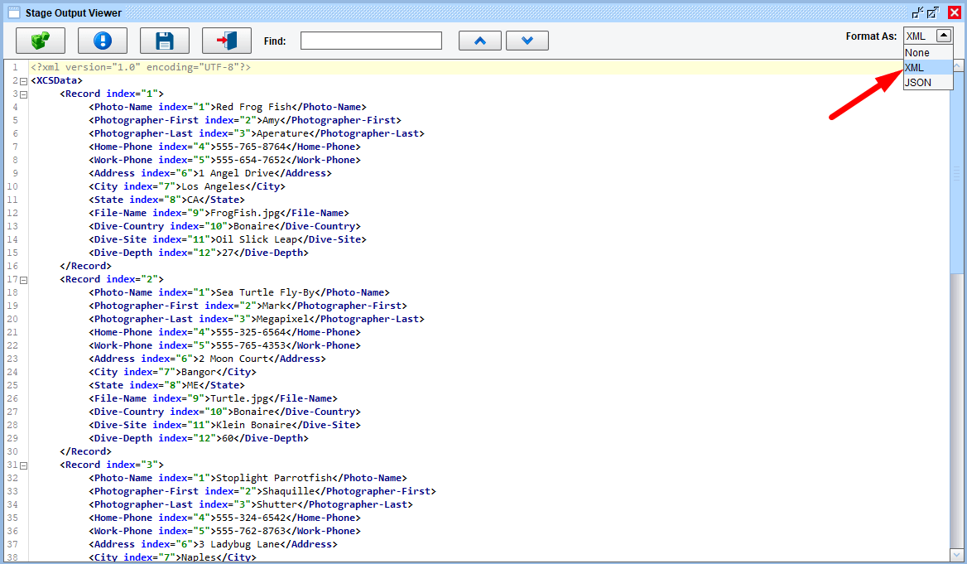Choose None in Format As list
Screen dimensions: 967x564
pyautogui.click(x=928, y=52)
